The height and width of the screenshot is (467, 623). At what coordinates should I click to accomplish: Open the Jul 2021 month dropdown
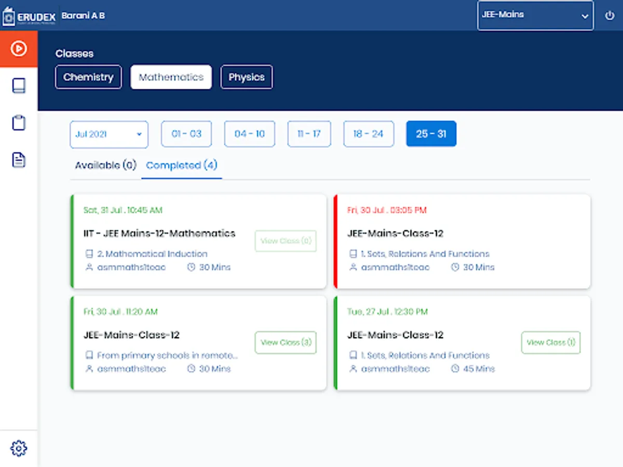[x=109, y=134]
